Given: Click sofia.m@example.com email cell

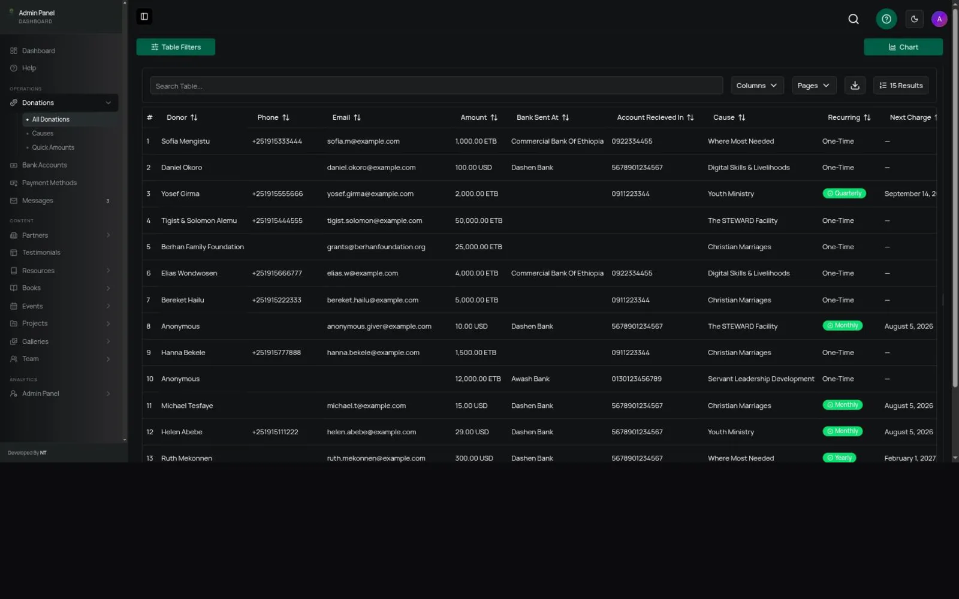Looking at the screenshot, I should click(363, 141).
